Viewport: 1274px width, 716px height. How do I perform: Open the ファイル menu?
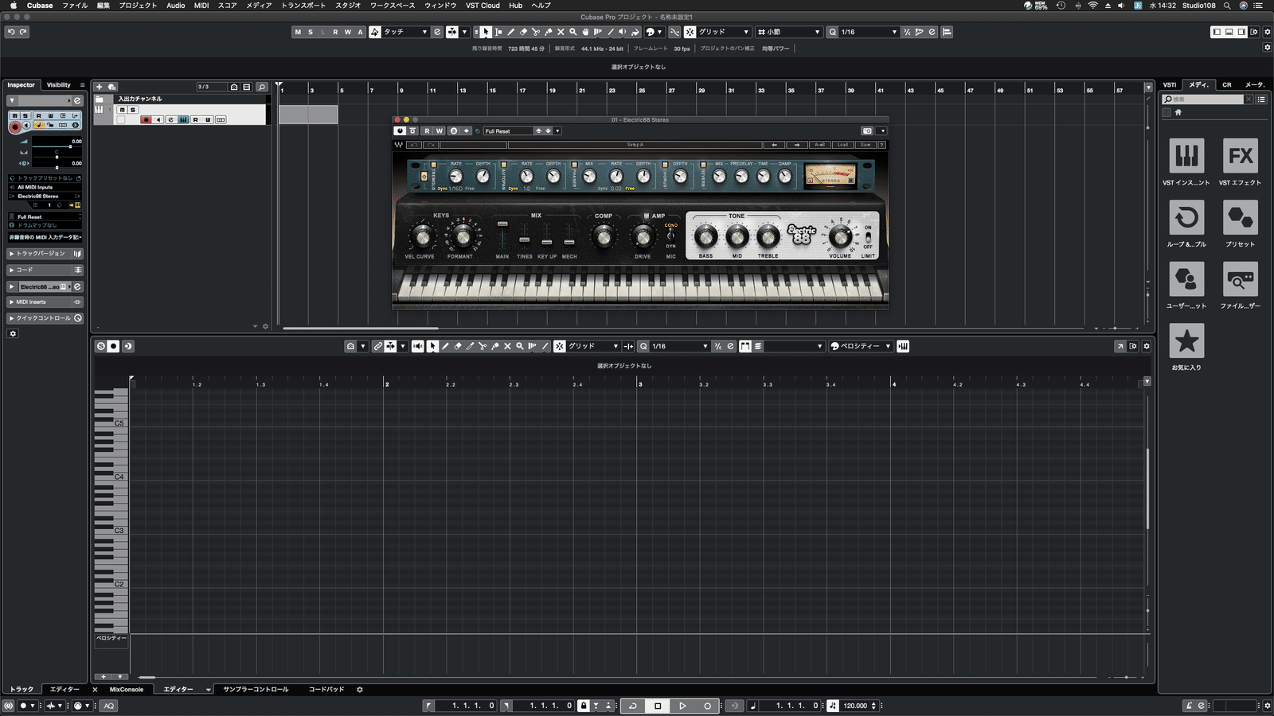[x=75, y=6]
